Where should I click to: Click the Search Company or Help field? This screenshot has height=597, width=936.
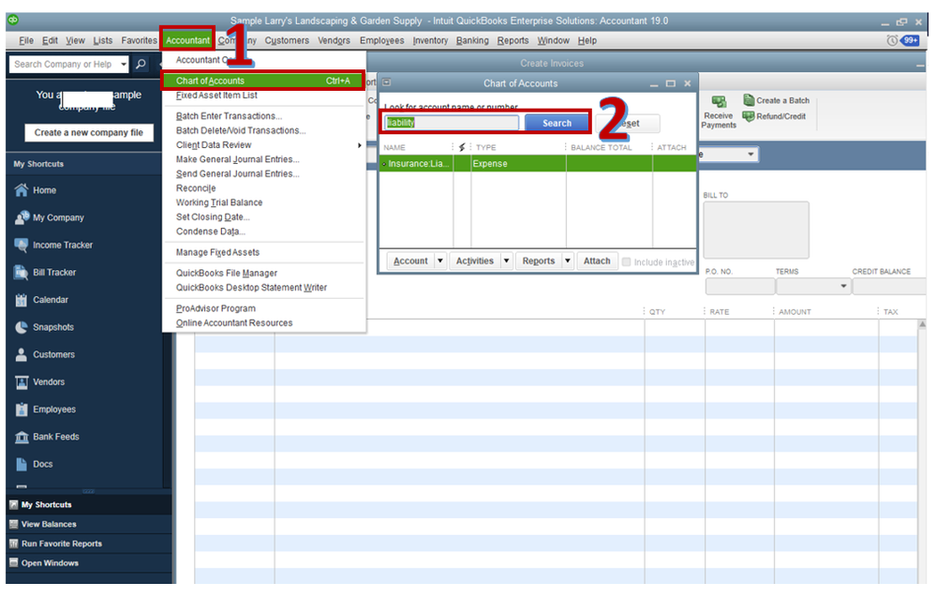64,64
